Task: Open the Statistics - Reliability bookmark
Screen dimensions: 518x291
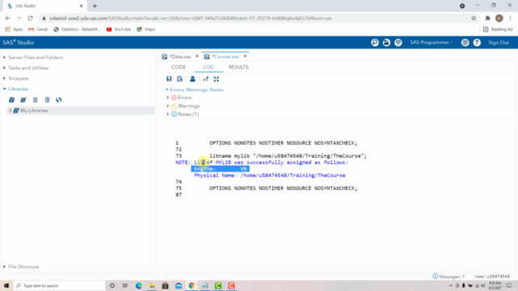Action: [x=77, y=29]
